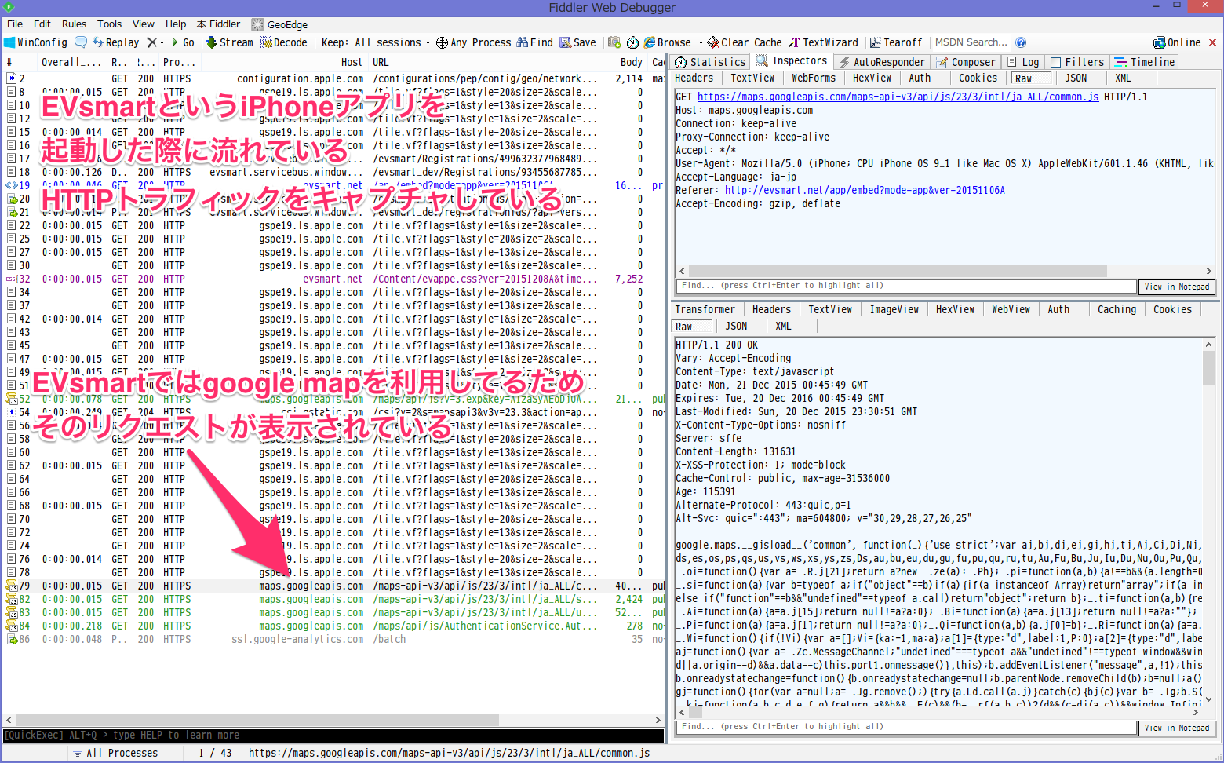Click the blue help question icon
The image size is (1224, 763).
1021,42
